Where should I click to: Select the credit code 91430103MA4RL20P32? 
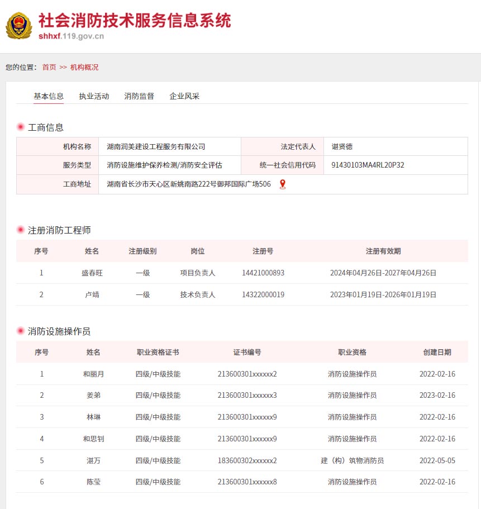tap(368, 165)
